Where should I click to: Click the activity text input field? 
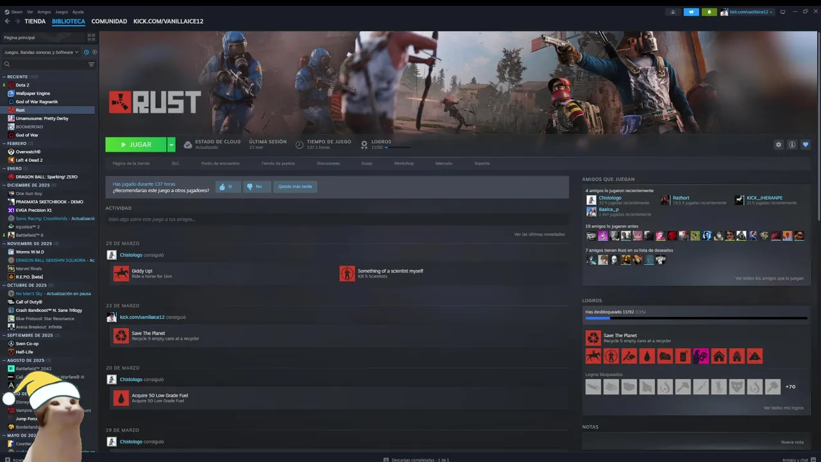pos(337,219)
